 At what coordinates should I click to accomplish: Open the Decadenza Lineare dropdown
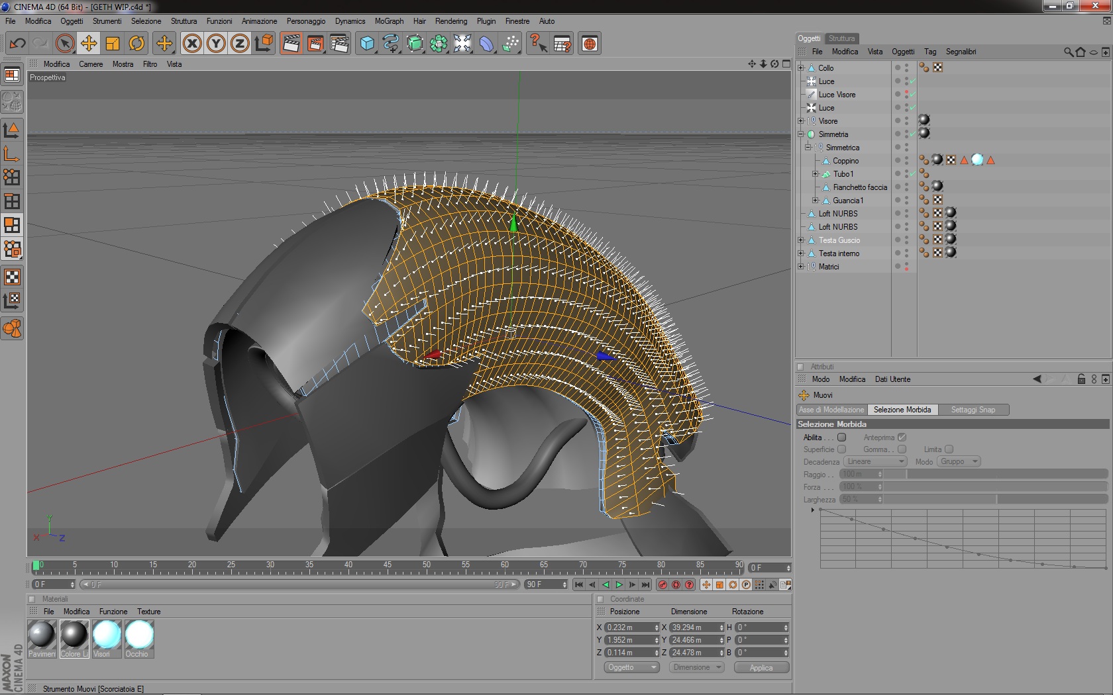click(x=874, y=461)
